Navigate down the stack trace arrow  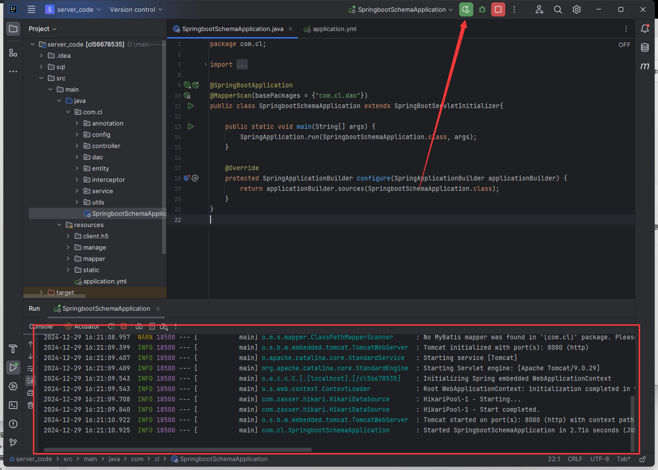point(31,356)
